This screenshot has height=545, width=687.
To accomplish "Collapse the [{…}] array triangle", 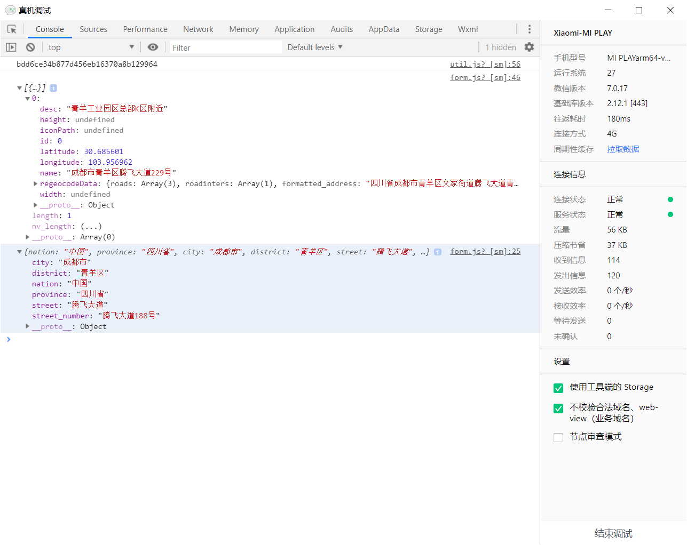I will [19, 88].
